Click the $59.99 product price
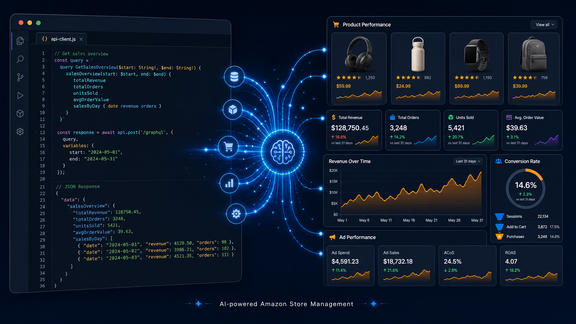The width and height of the screenshot is (576, 324). pos(343,86)
